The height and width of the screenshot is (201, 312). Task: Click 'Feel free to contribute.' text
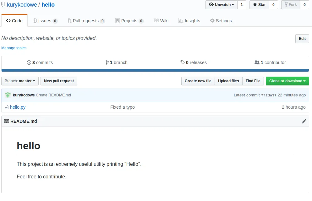tap(41, 177)
